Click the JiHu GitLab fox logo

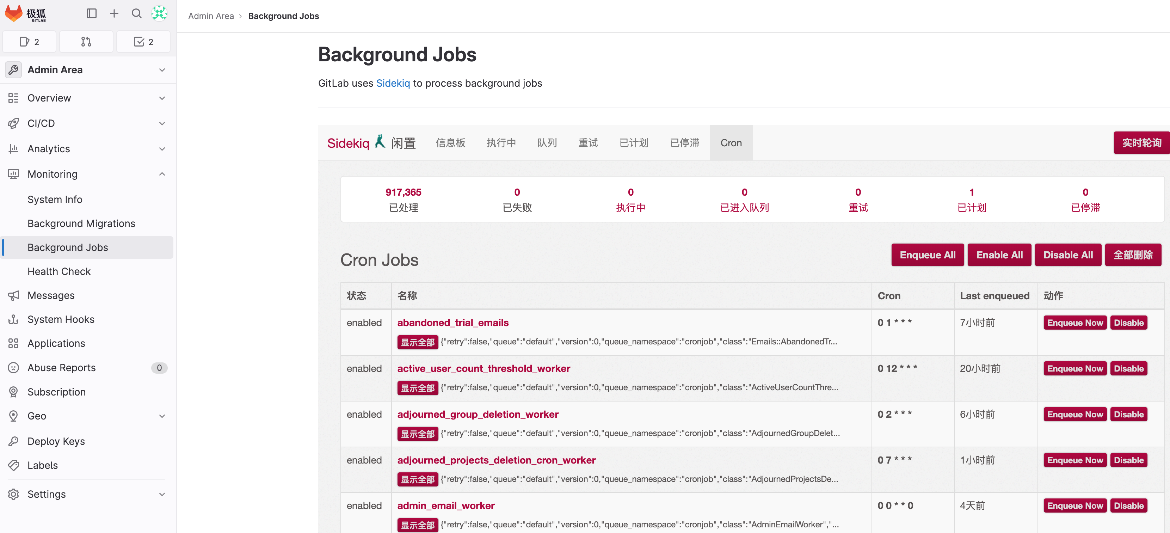coord(14,14)
